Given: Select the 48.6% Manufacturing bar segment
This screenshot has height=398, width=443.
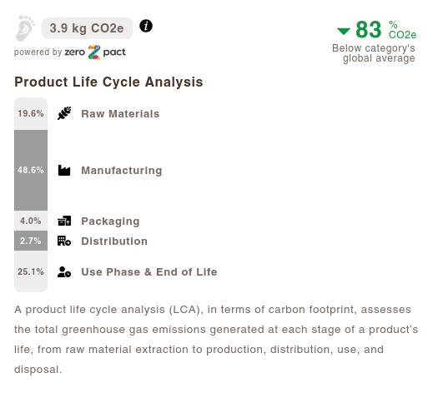Looking at the screenshot, I should 31,171.
